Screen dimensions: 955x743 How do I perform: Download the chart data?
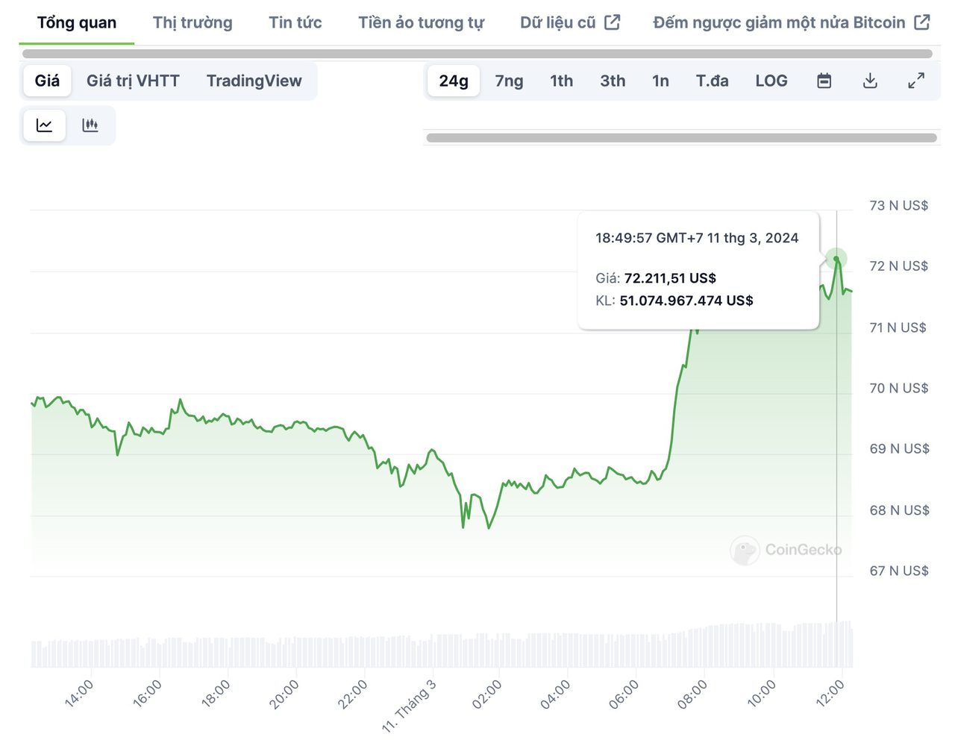[x=870, y=81]
